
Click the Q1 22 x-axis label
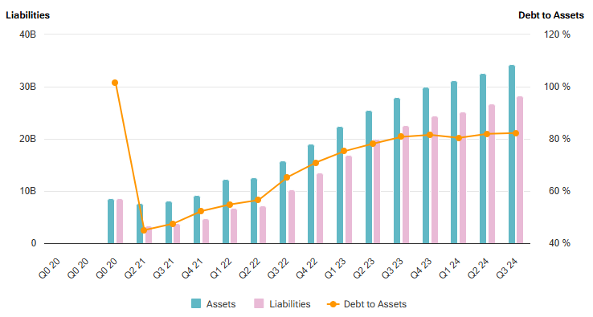click(221, 269)
